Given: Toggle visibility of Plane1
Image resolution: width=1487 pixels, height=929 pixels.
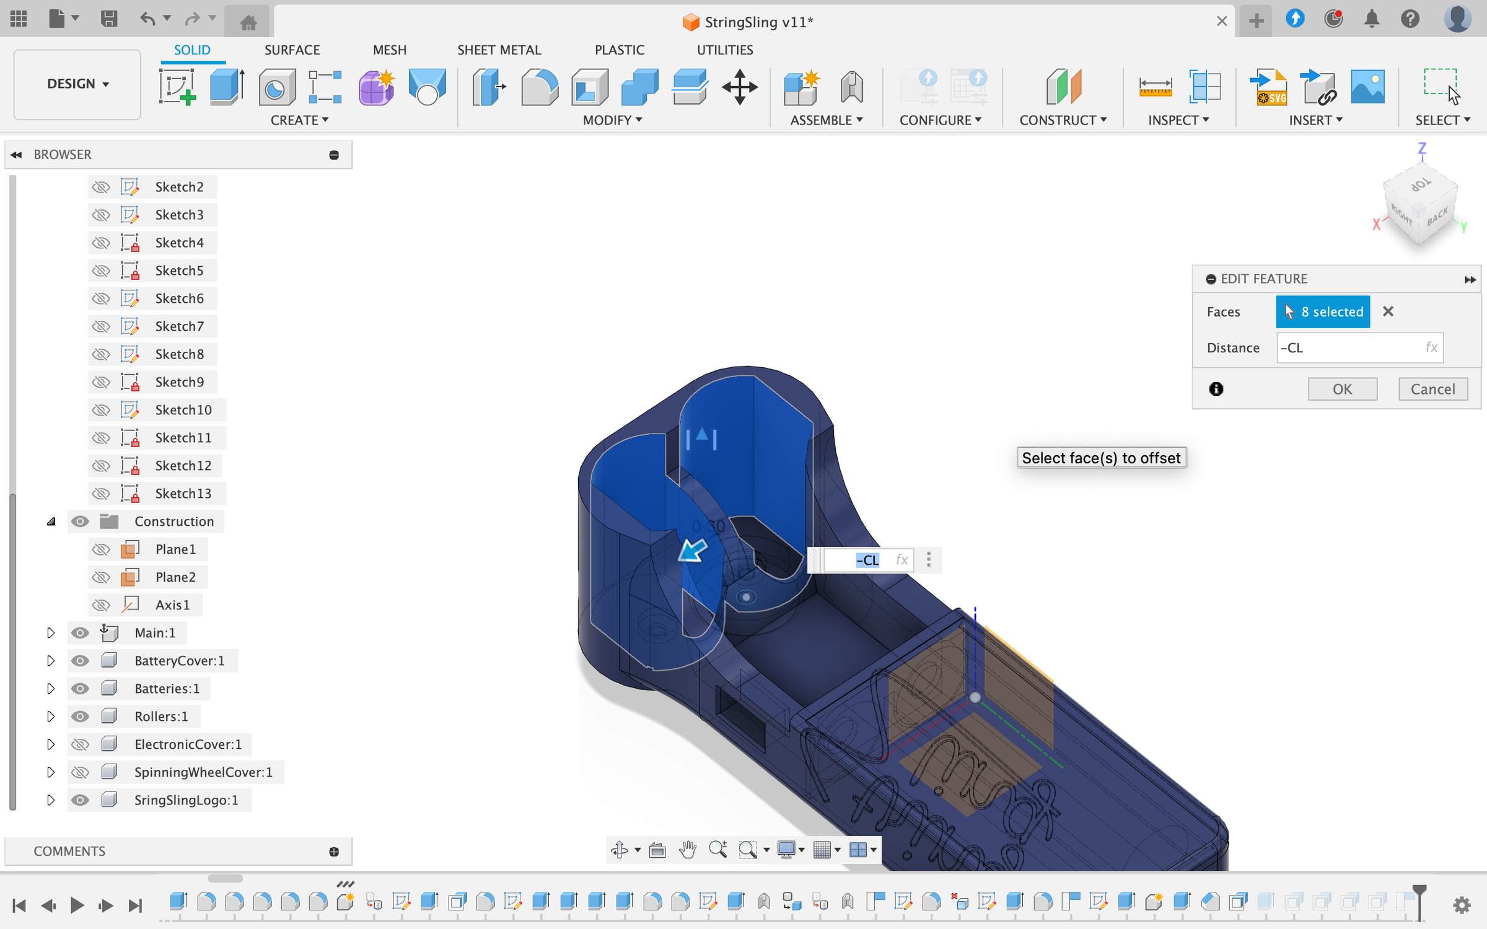Looking at the screenshot, I should [x=101, y=549].
